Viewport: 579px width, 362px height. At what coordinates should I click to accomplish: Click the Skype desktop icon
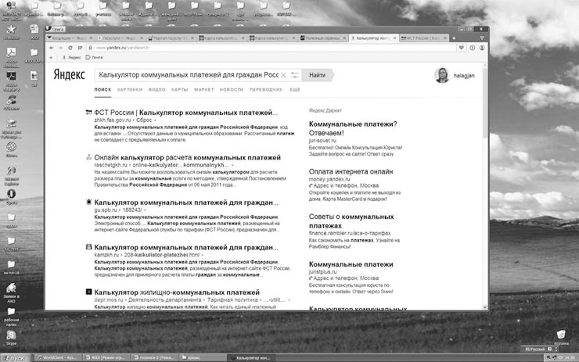[11, 334]
